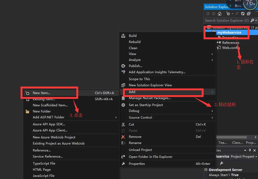The height and width of the screenshot is (179, 258).
Task: Open the Pending Changes Filter dropdown arrow
Action: tap(232, 14)
